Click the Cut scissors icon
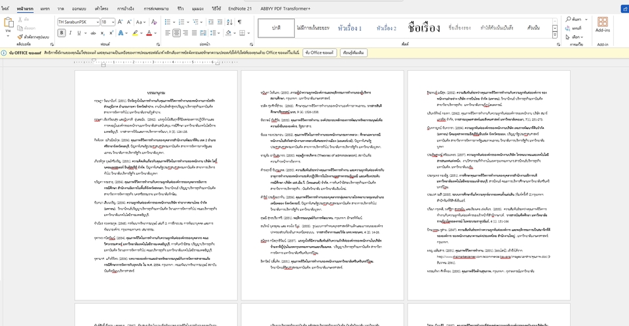The image size is (629, 326). (x=20, y=19)
